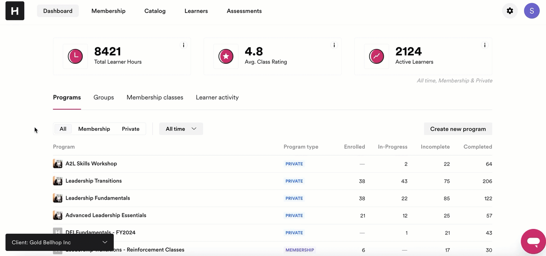Open the Leadership Transitions program
The height and width of the screenshot is (256, 546).
[94, 181]
